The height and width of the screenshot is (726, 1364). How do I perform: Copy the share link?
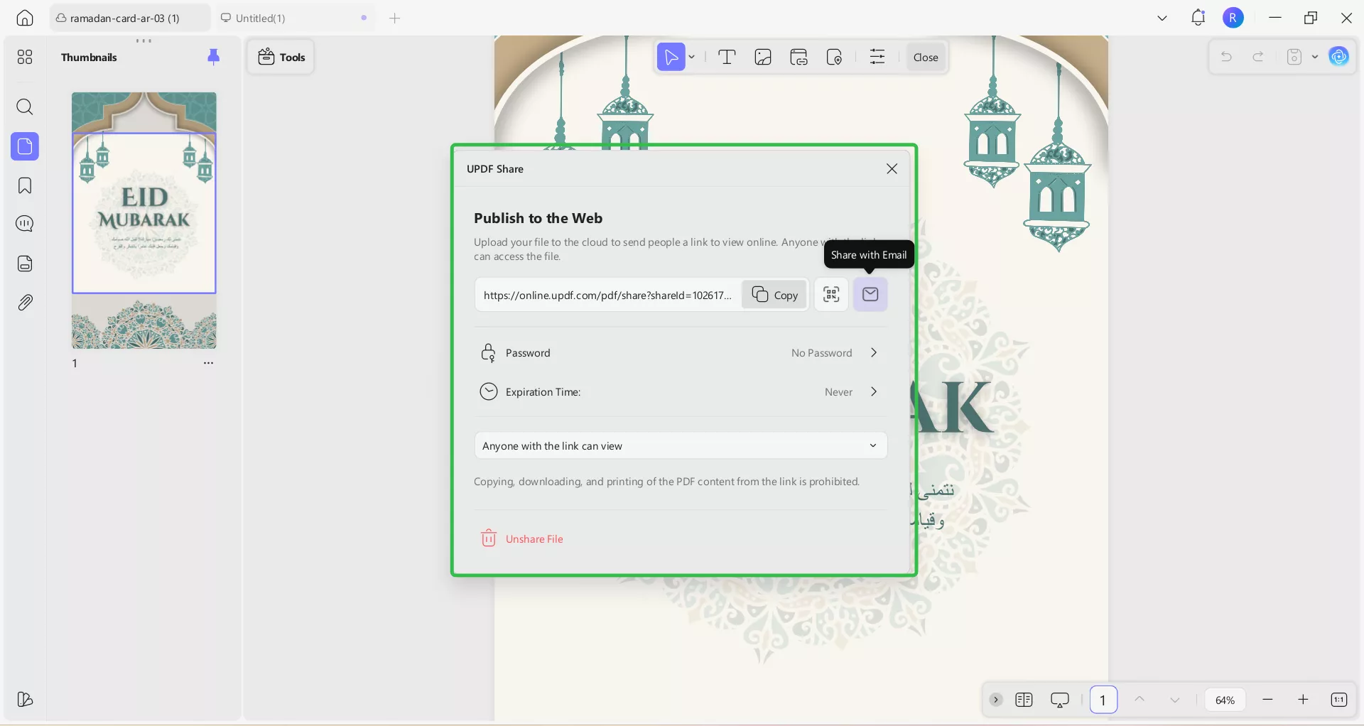774,295
